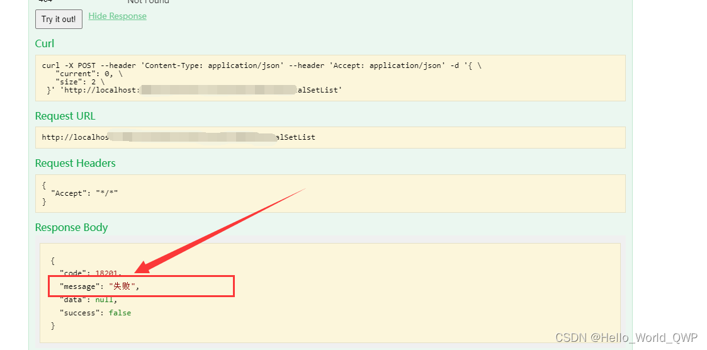Image resolution: width=707 pixels, height=350 pixels.
Task: Click the Hide Response link
Action: pyautogui.click(x=117, y=16)
